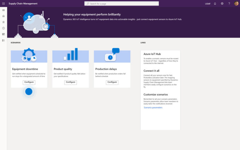The width and height of the screenshot is (240, 150).
Task: Expand the navigation pane hamburger menu
Action: [3, 10]
